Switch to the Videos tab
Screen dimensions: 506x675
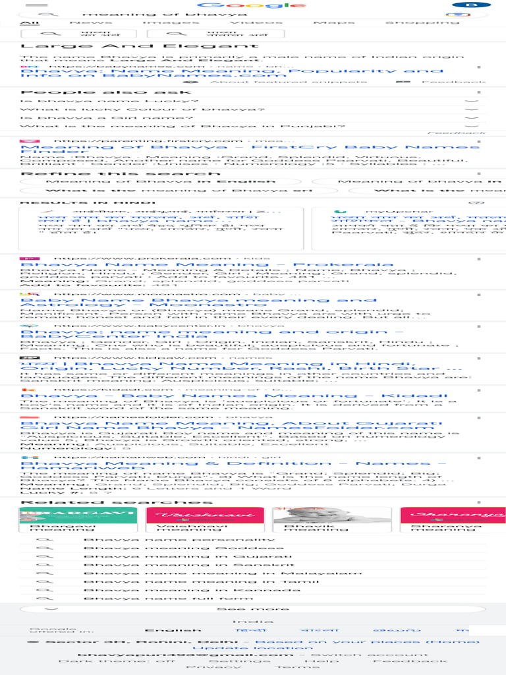coord(256,22)
